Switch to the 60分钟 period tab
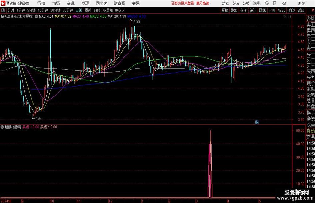Viewport: 315px width, 203px height. click(68, 10)
